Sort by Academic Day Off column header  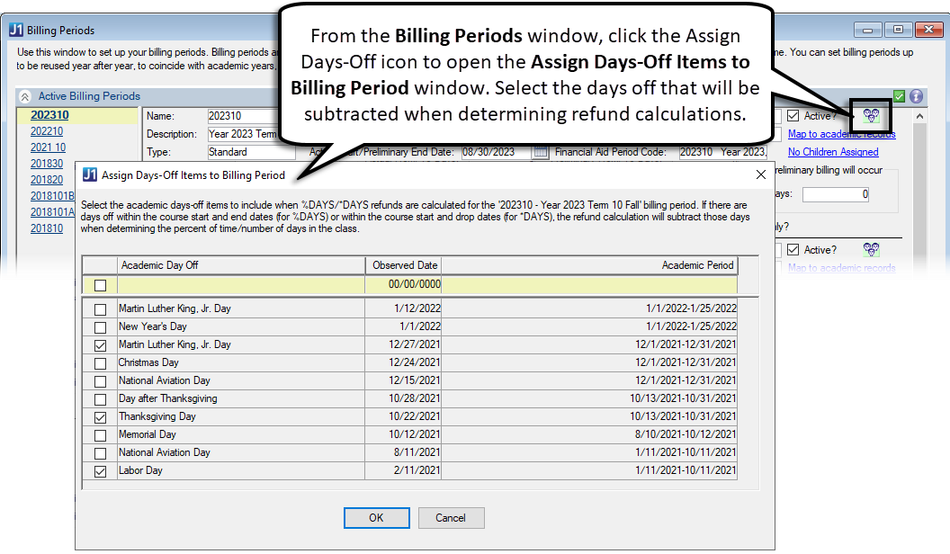(241, 265)
